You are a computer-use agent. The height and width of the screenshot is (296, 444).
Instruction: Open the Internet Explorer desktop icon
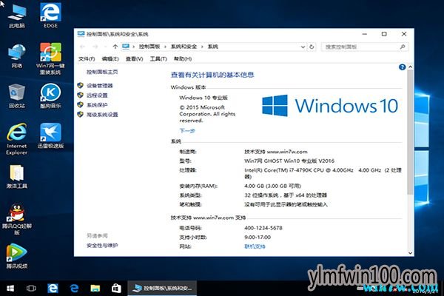[17, 139]
